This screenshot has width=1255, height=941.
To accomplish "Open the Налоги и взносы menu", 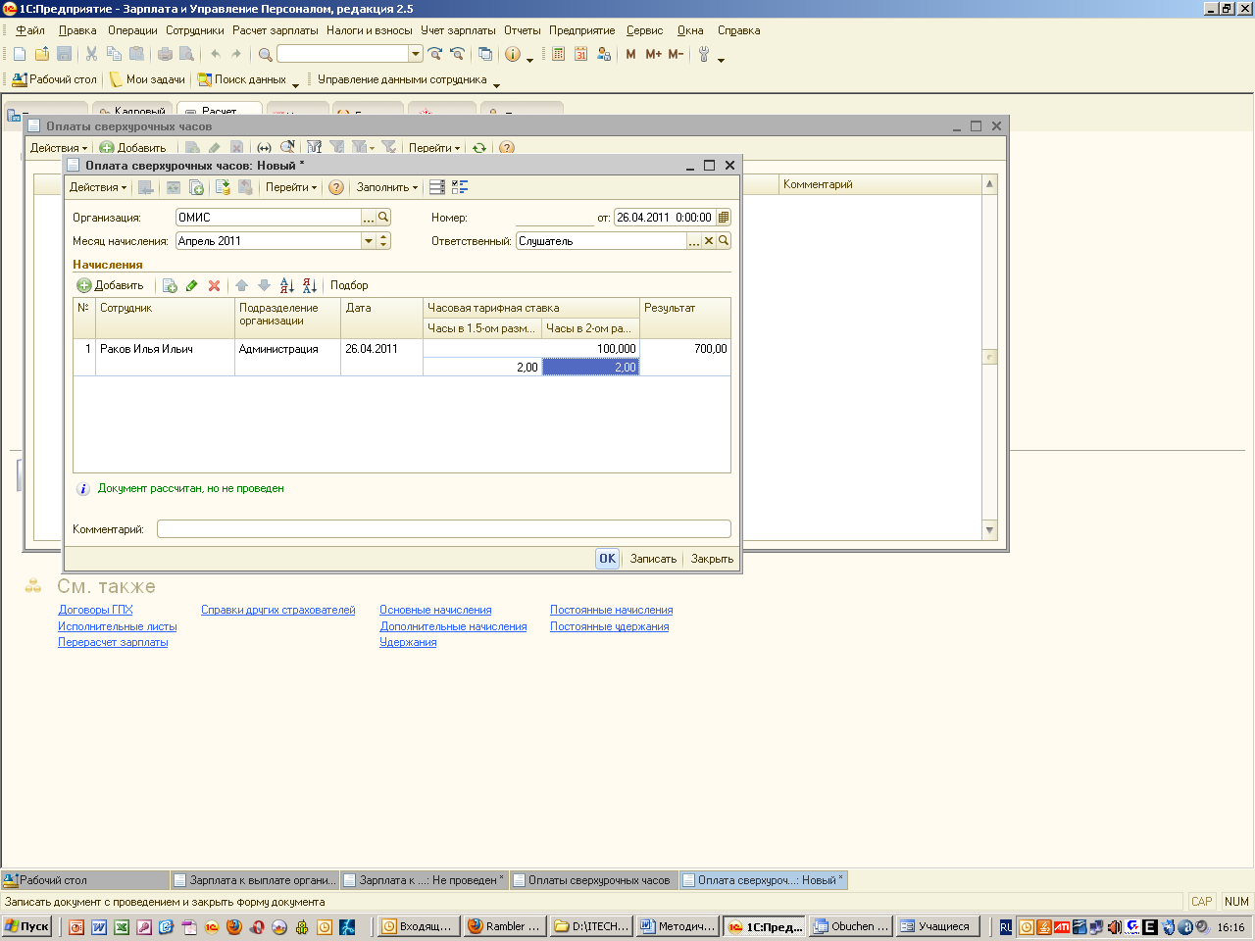I will click(370, 30).
